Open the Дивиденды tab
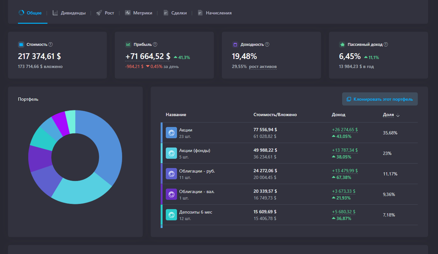 click(x=69, y=13)
